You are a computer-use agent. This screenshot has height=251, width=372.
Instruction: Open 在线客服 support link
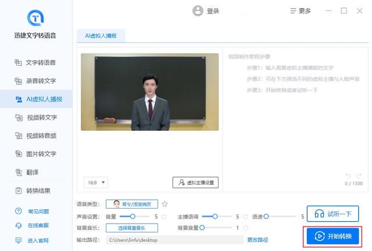click(x=33, y=225)
